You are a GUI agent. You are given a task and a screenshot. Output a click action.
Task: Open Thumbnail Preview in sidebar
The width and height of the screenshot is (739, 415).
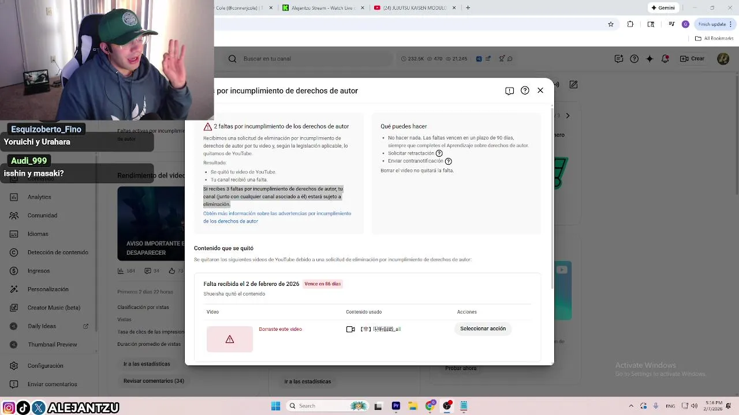52,345
